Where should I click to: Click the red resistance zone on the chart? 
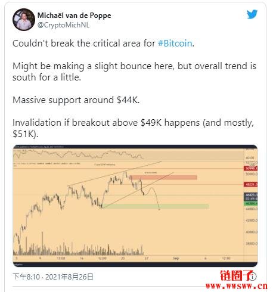click(x=163, y=177)
